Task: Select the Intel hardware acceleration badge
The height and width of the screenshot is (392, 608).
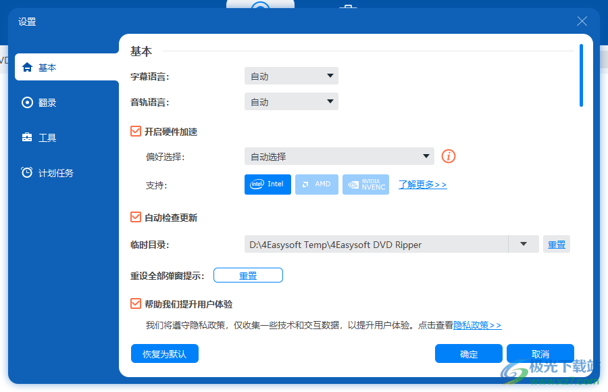Action: (x=268, y=185)
